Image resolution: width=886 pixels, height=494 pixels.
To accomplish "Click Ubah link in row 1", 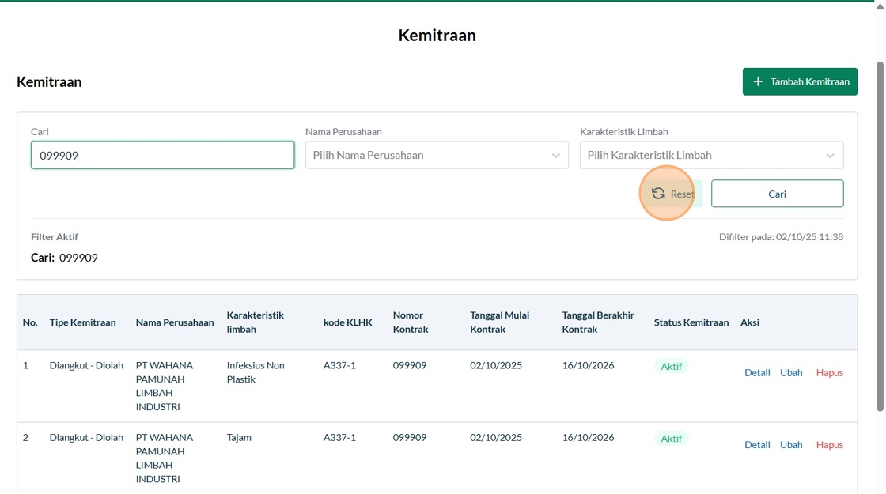I will click(791, 373).
